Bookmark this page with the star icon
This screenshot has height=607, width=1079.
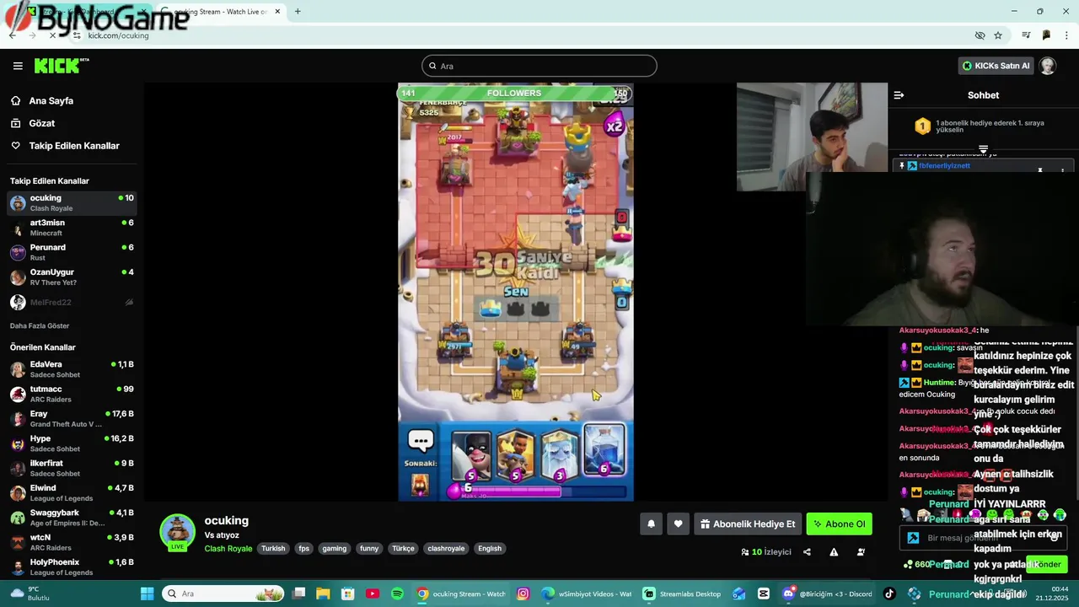tap(998, 35)
